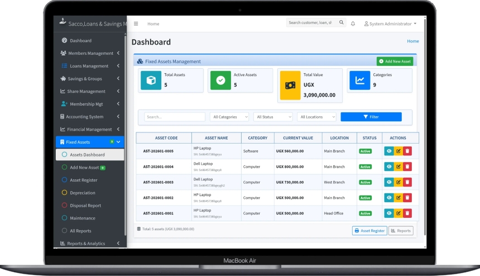The width and height of the screenshot is (480, 276).
Task: Click the notification bell icon
Action: [x=353, y=23]
